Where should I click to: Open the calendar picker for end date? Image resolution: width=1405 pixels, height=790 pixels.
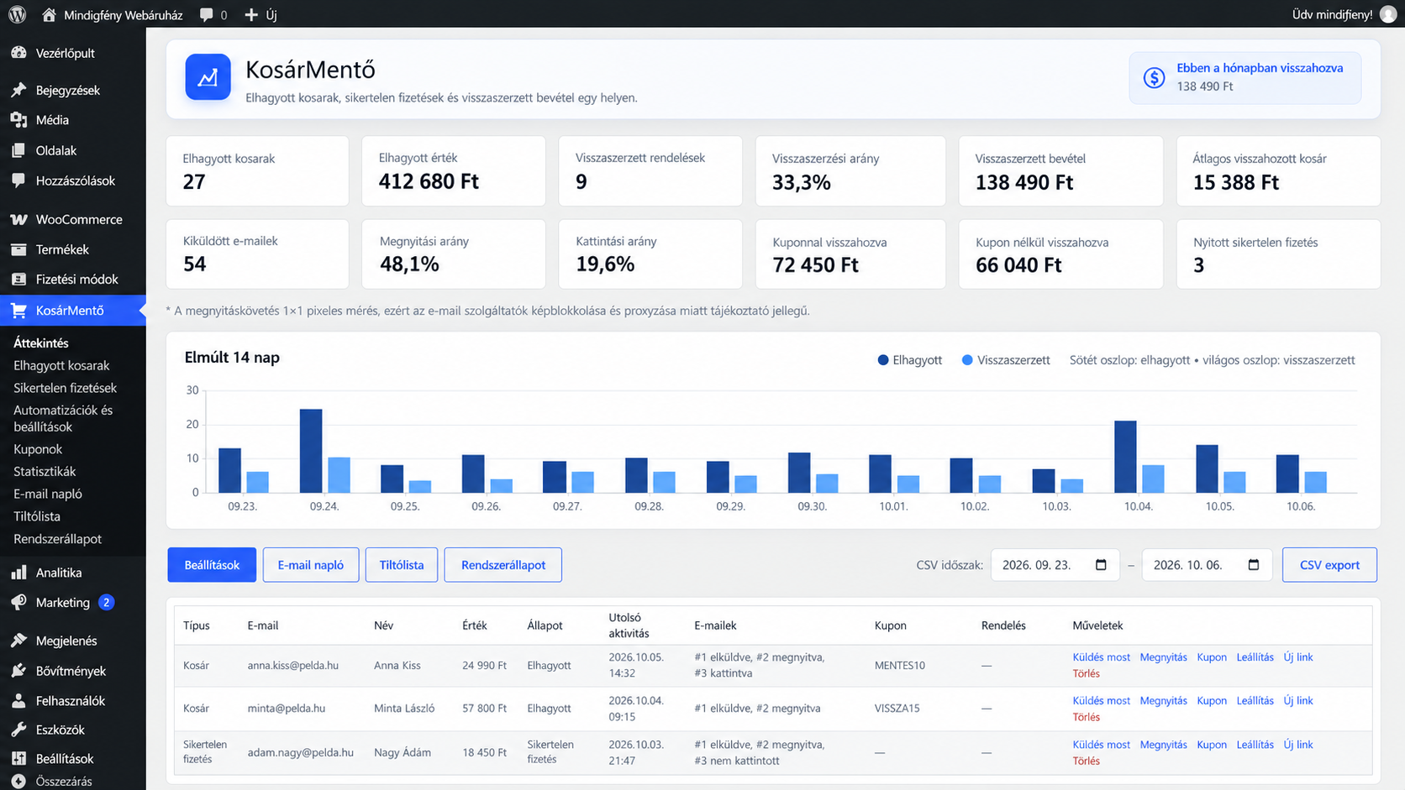(x=1254, y=565)
